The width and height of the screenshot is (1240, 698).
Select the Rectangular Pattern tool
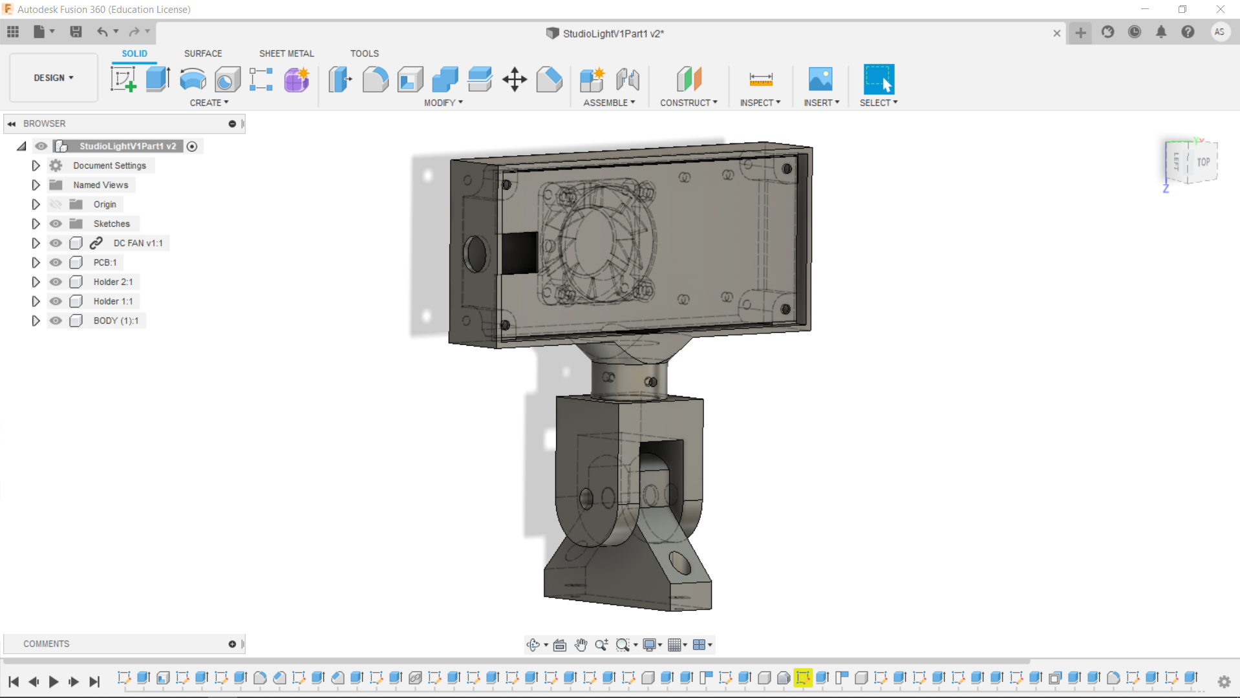click(261, 79)
